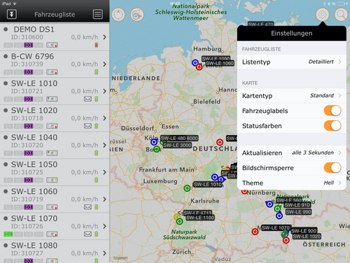Tap the magnifying glass search icon
Viewport: 350px width, 263px height.
click(341, 15)
